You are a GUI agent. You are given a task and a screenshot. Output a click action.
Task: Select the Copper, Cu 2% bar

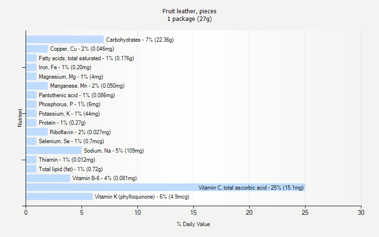pos(37,49)
